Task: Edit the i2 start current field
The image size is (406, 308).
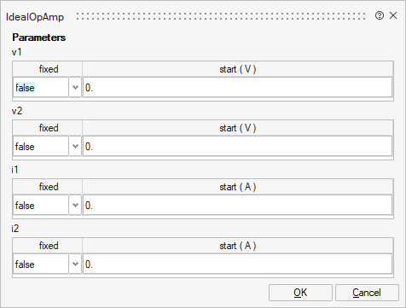Action: click(237, 264)
